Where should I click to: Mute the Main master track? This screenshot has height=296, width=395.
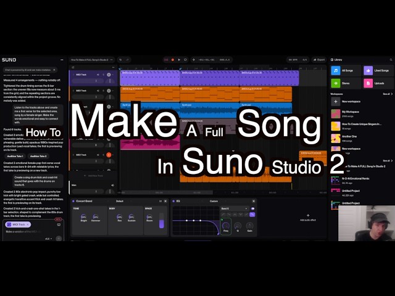(112, 185)
